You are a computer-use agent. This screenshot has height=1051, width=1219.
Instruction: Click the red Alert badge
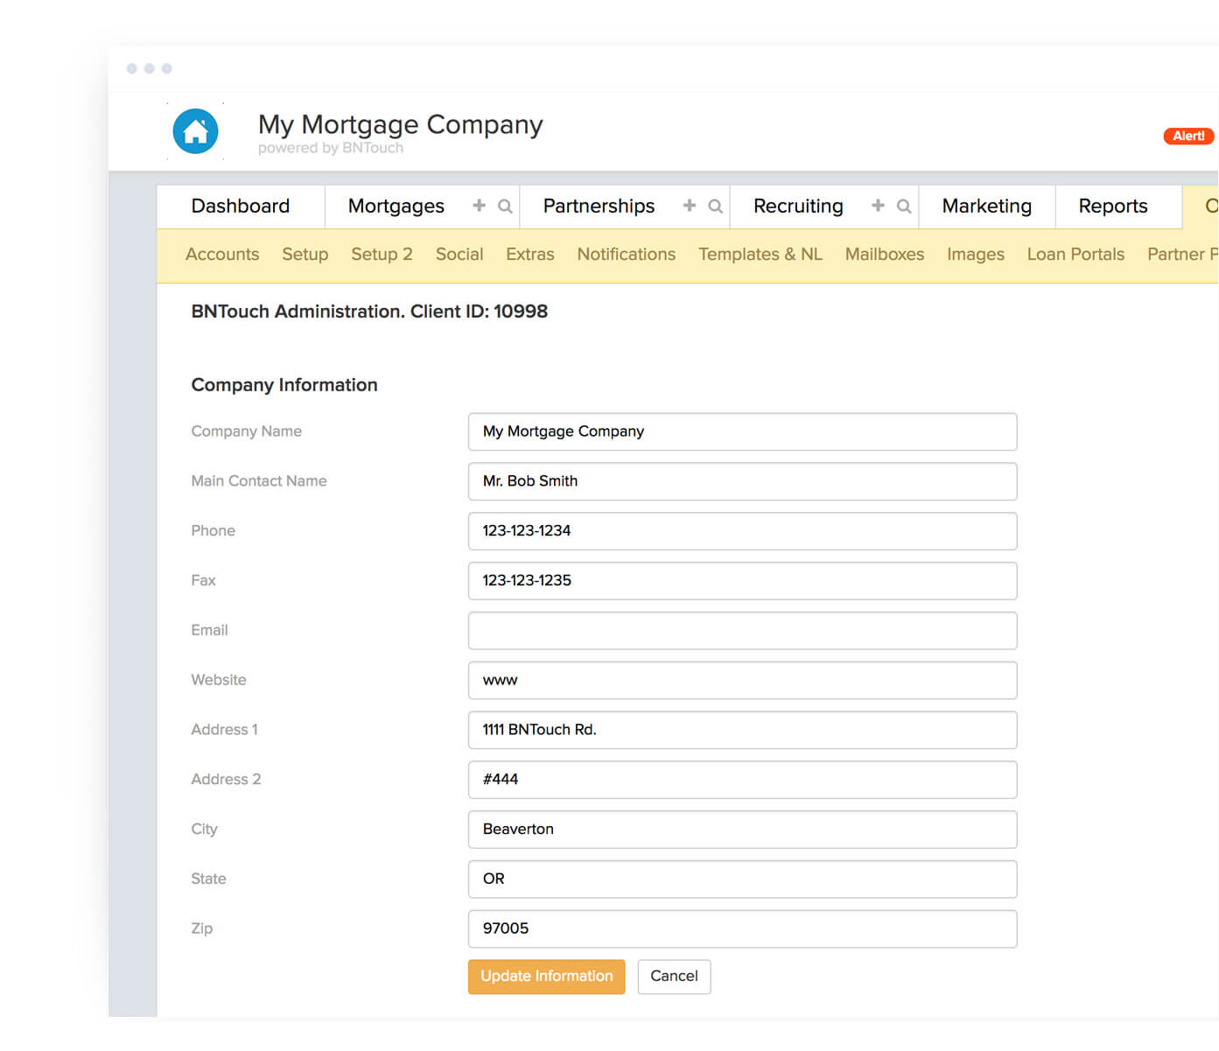point(1187,136)
